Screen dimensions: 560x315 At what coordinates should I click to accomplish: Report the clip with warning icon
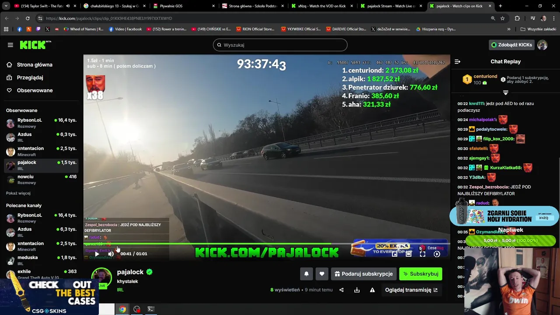click(372, 290)
